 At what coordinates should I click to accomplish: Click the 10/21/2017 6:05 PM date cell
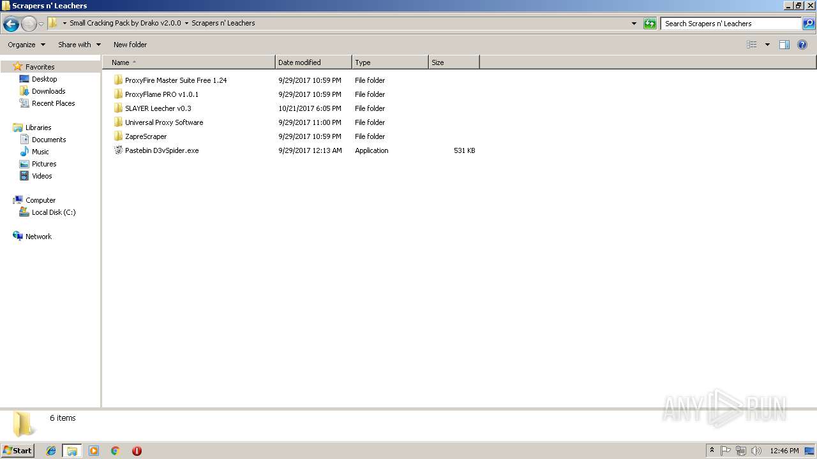[310, 108]
